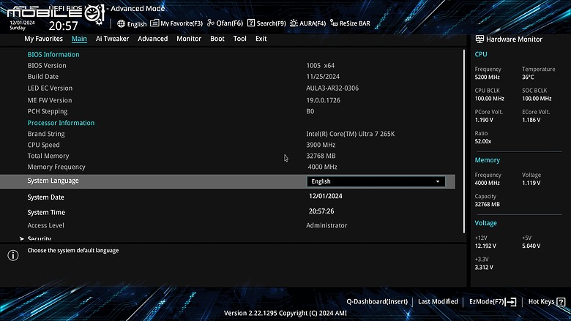This screenshot has height=321, width=571.
Task: Click the System Date value 12/01/2024
Action: [x=326, y=196]
